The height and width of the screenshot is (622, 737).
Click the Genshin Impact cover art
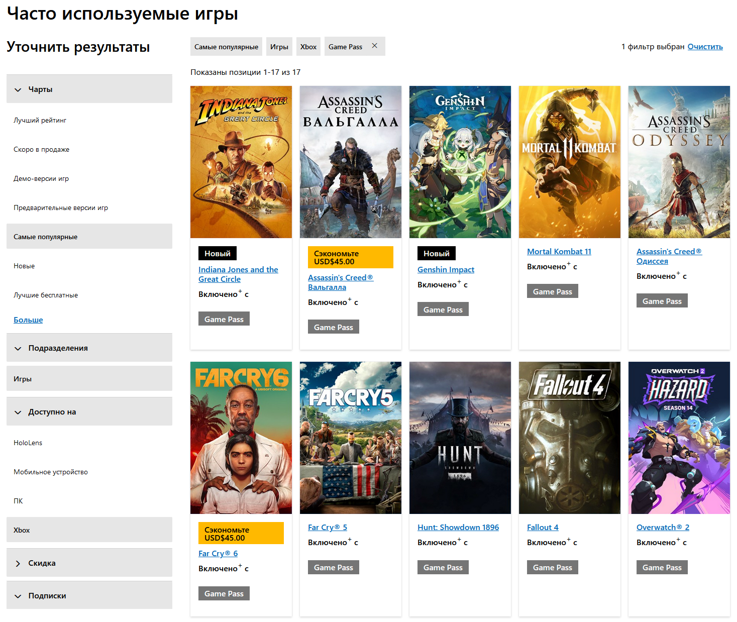(x=460, y=162)
